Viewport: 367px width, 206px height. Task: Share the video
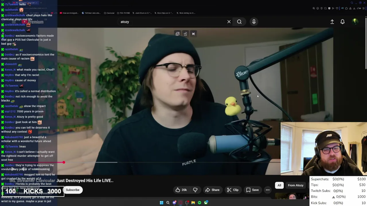tap(212, 190)
